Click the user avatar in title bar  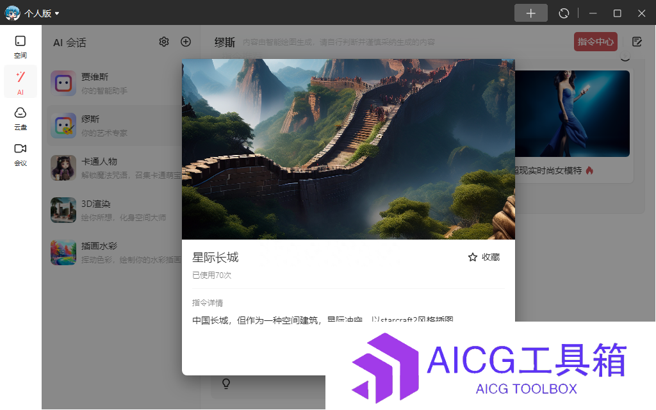pos(13,13)
